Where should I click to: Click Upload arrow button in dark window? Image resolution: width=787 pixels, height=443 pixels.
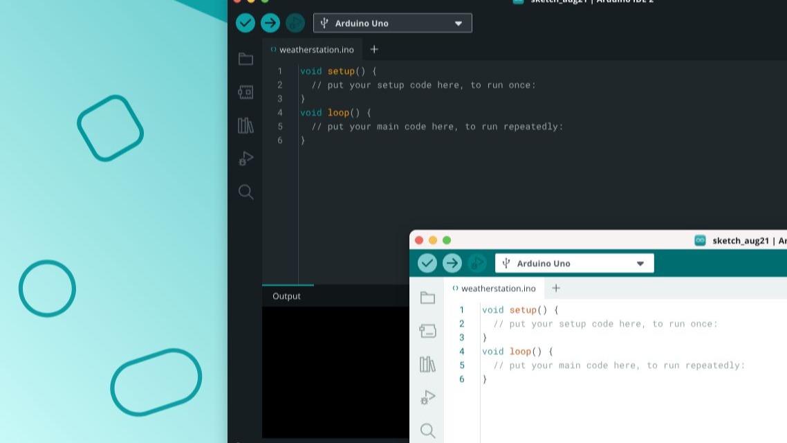pos(270,23)
